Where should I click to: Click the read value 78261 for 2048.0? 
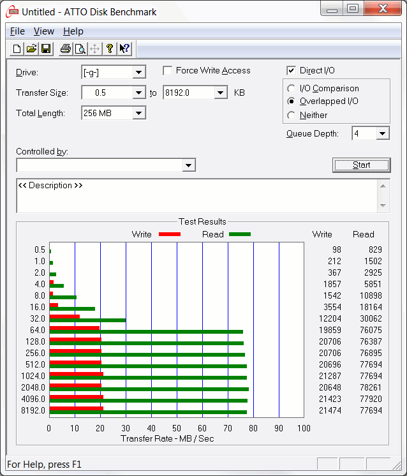tap(371, 387)
